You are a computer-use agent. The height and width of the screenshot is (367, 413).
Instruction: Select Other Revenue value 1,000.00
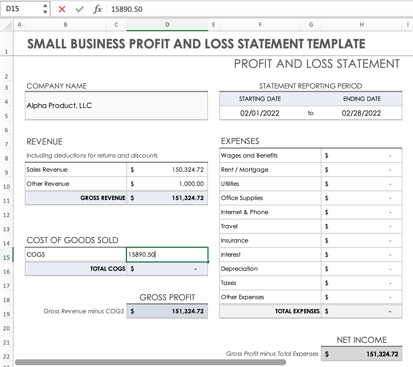[167, 184]
